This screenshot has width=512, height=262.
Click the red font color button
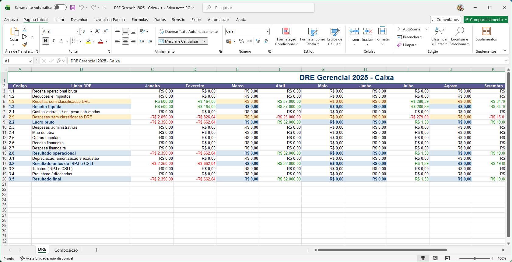pos(101,41)
